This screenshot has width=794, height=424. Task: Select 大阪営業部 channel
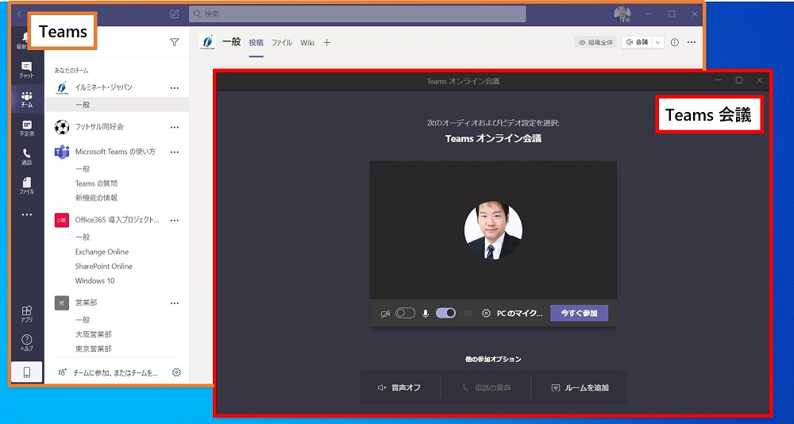(x=93, y=334)
